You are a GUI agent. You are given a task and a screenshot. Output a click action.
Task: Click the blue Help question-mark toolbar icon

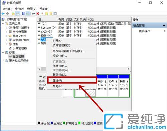[23, 14]
